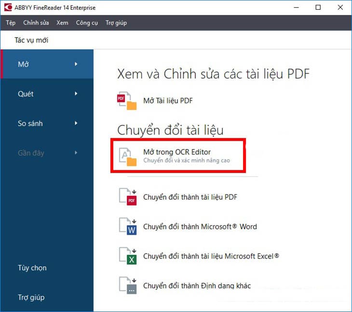
Task: Select the Mở tab in sidebar
Action: 47,64
